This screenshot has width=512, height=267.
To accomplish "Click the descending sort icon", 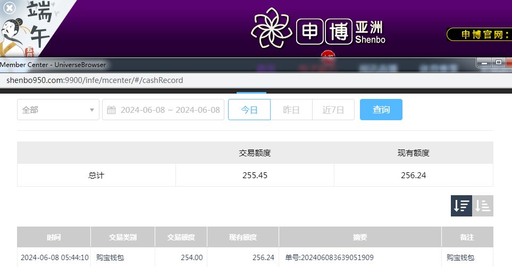I will point(461,206).
